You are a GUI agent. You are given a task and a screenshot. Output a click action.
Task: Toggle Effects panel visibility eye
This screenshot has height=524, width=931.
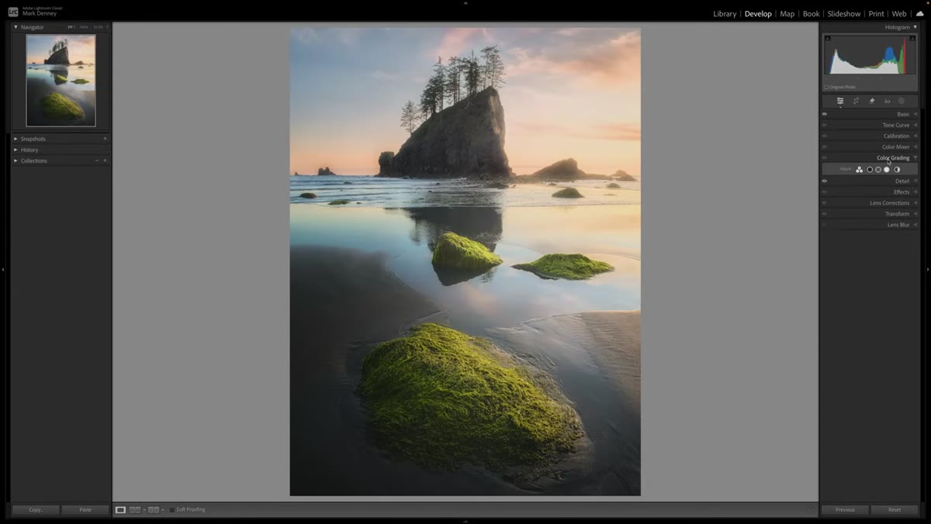[x=825, y=192]
